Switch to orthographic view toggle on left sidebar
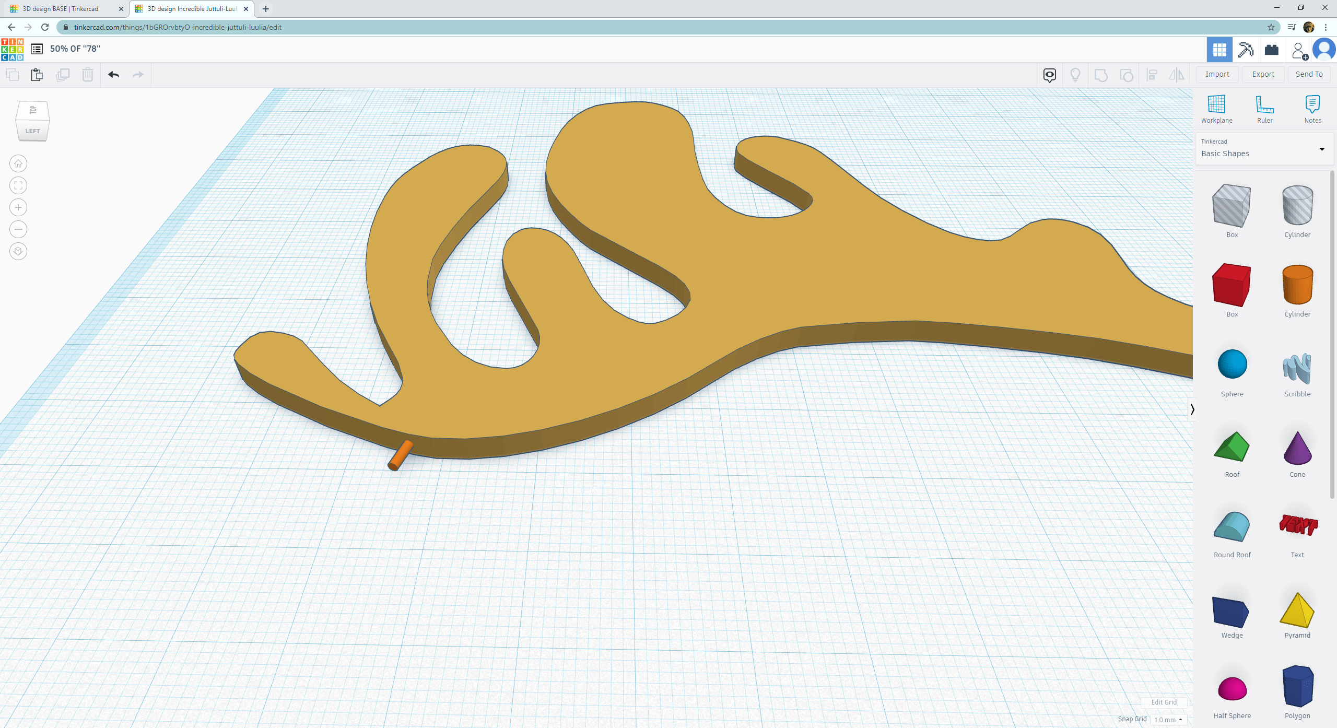 (18, 251)
